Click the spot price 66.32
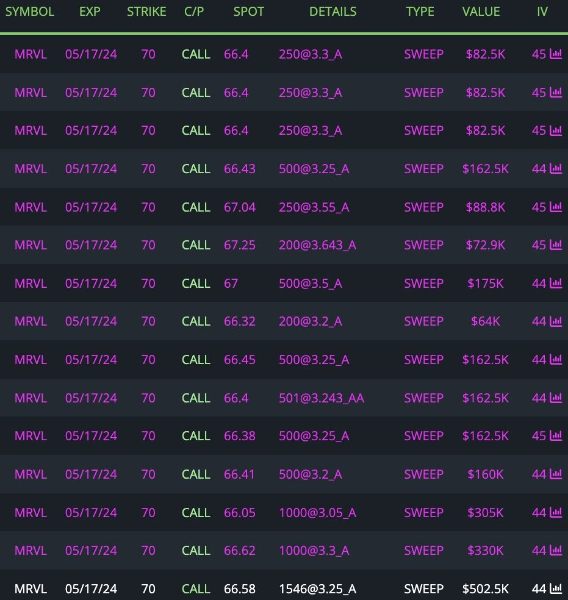Viewport: 568px width, 600px height. (x=240, y=321)
